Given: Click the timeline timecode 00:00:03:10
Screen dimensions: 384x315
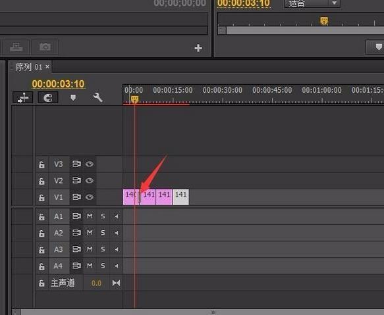Looking at the screenshot, I should point(58,84).
